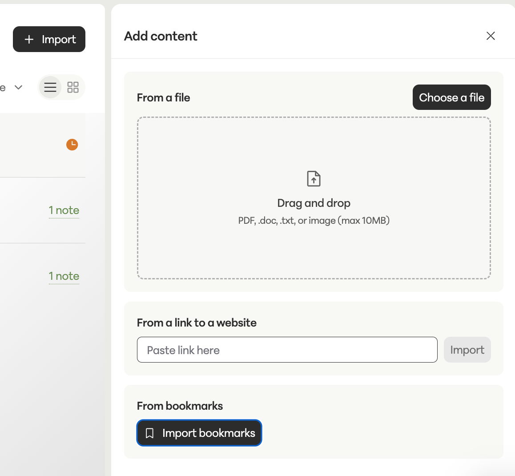The height and width of the screenshot is (476, 515).
Task: Click the plus icon on the Import button
Action: pos(29,40)
